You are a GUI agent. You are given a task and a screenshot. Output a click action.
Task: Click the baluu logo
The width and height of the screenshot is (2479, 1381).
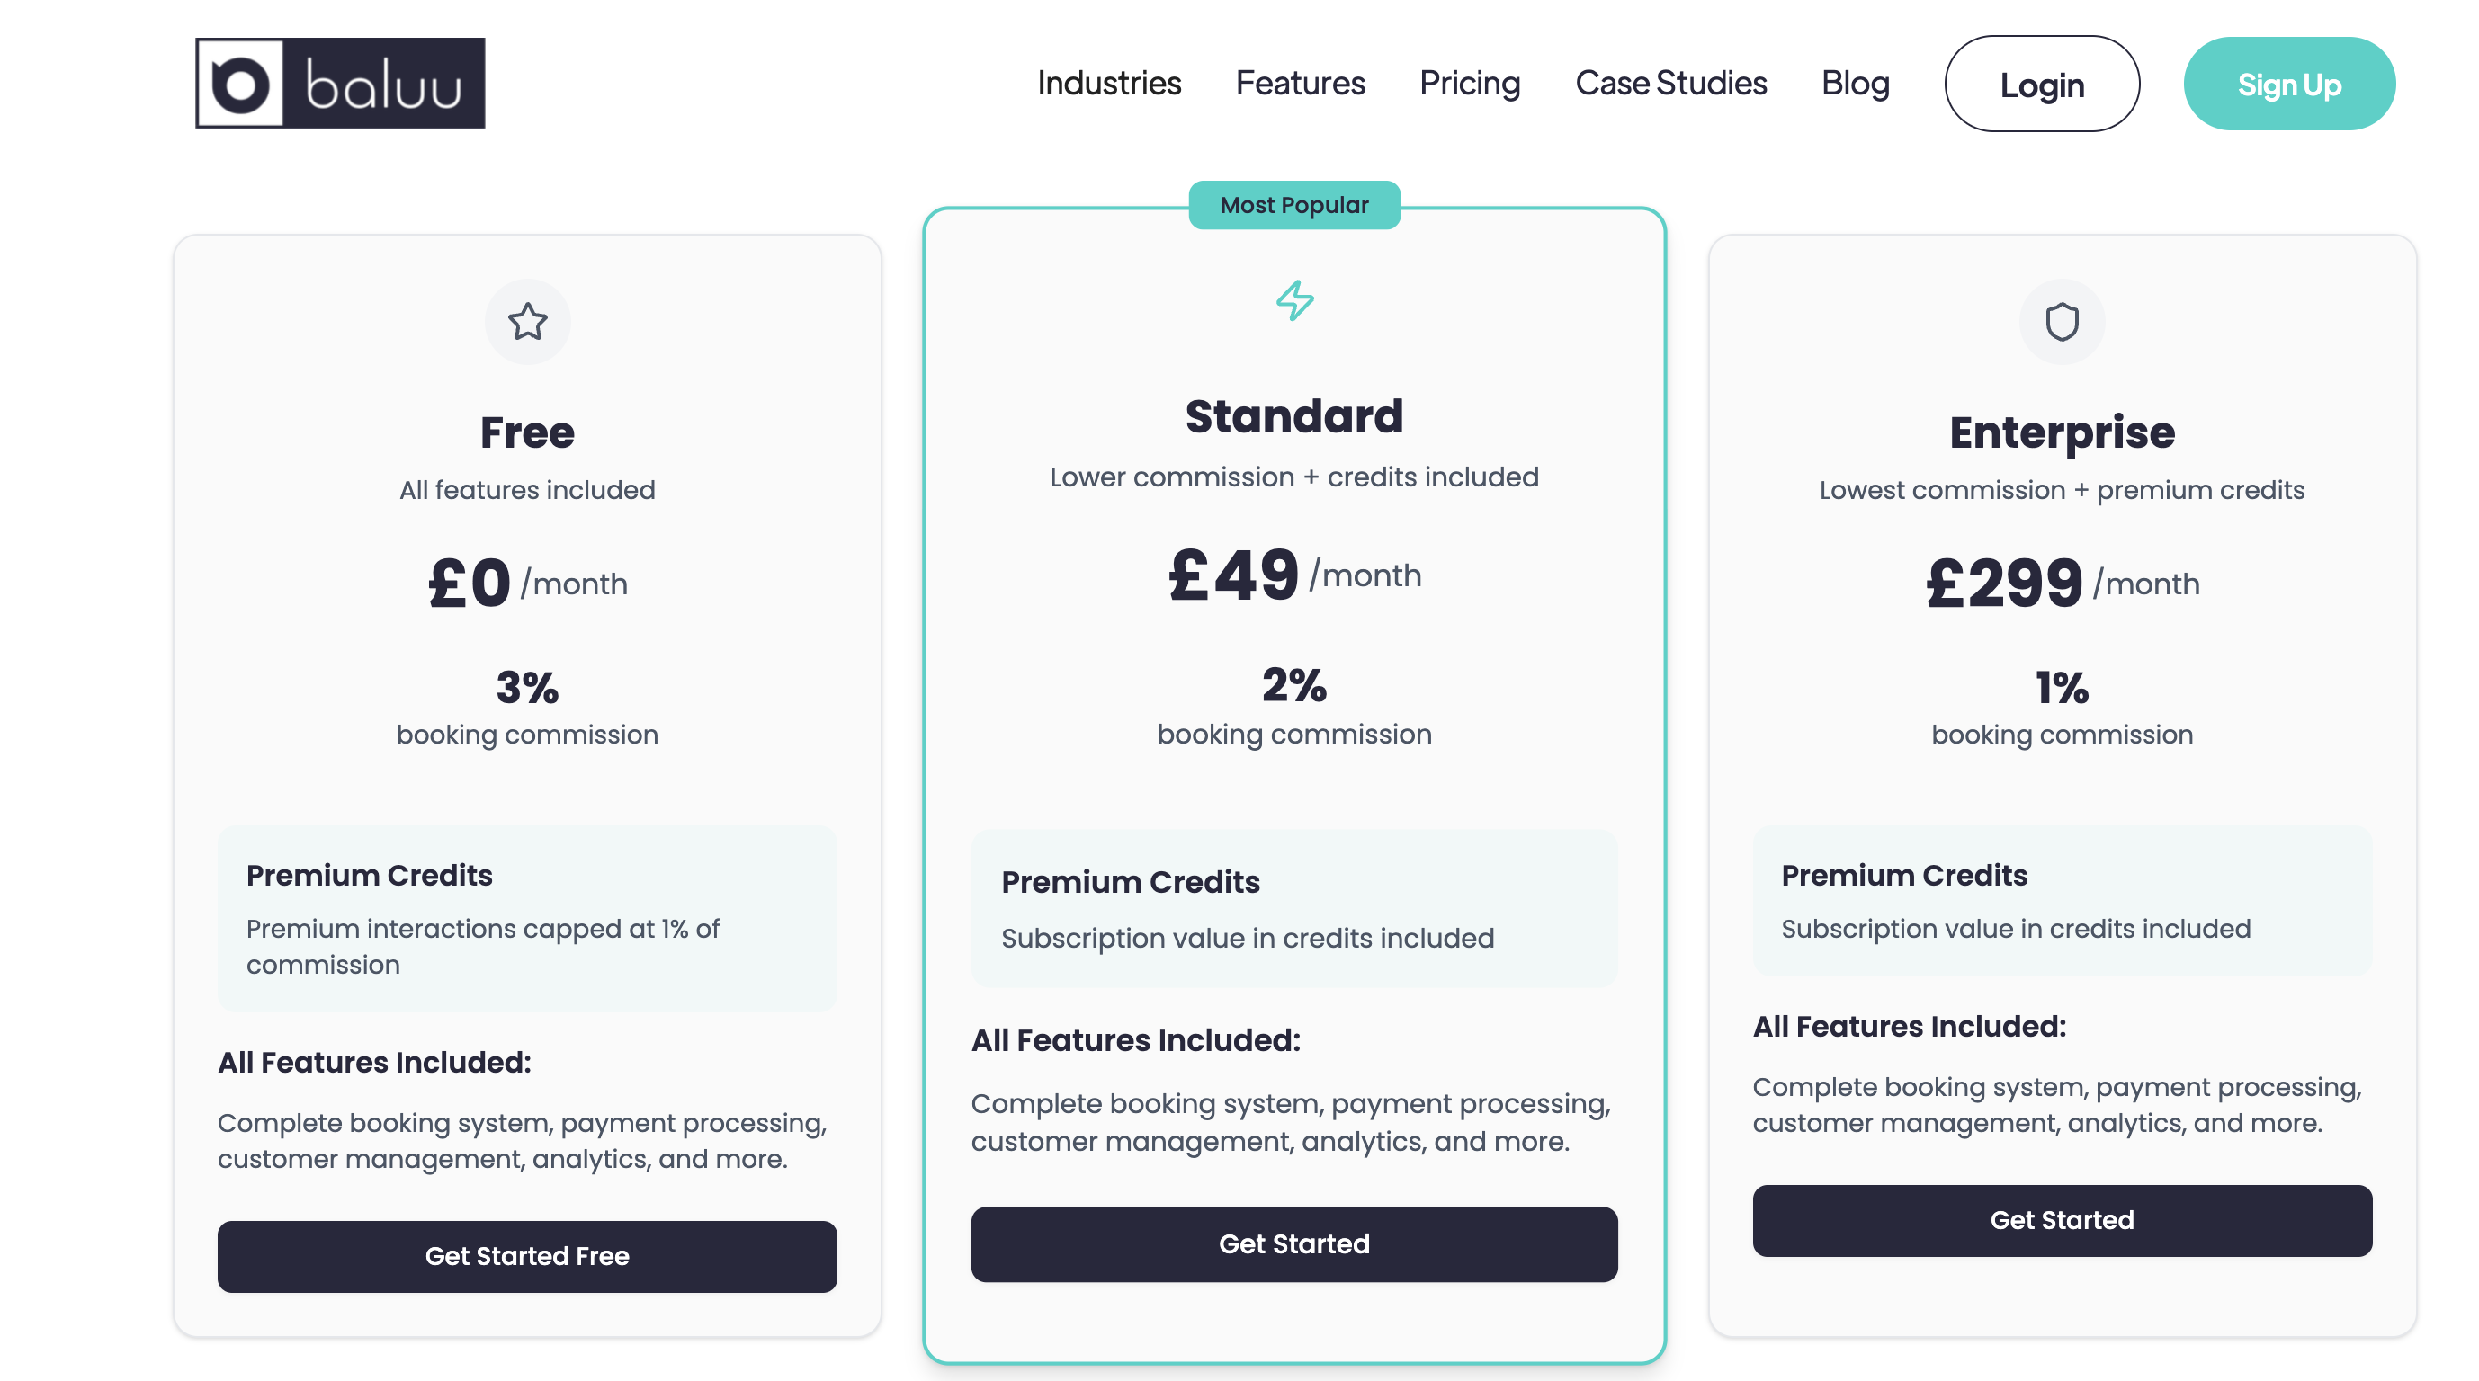pos(340,84)
